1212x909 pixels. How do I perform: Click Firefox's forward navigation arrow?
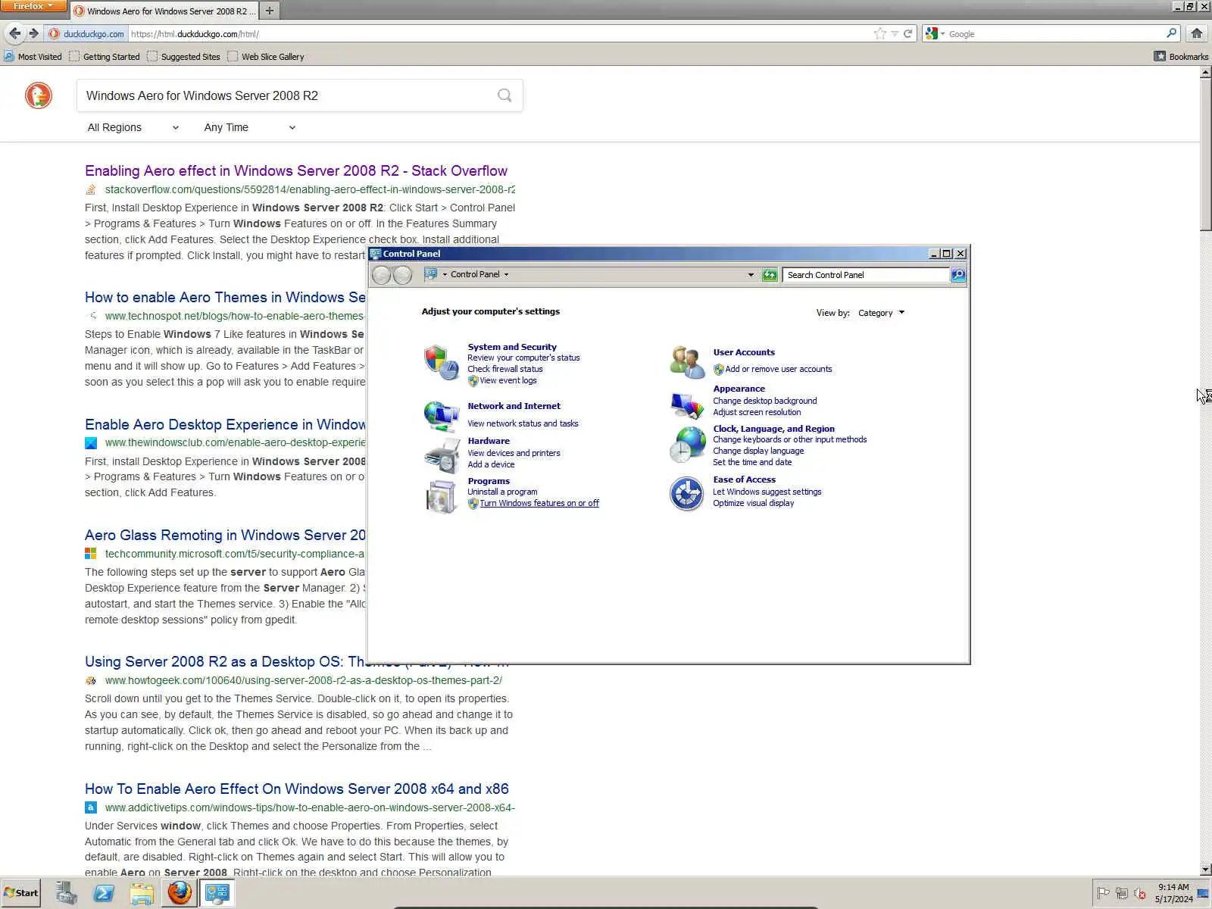coord(33,33)
